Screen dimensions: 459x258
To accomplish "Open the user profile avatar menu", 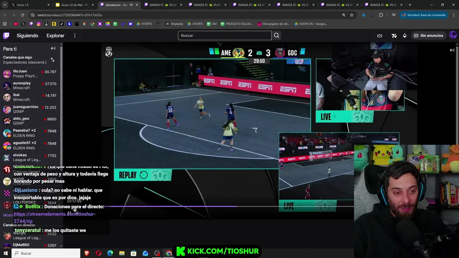I will tap(453, 35).
